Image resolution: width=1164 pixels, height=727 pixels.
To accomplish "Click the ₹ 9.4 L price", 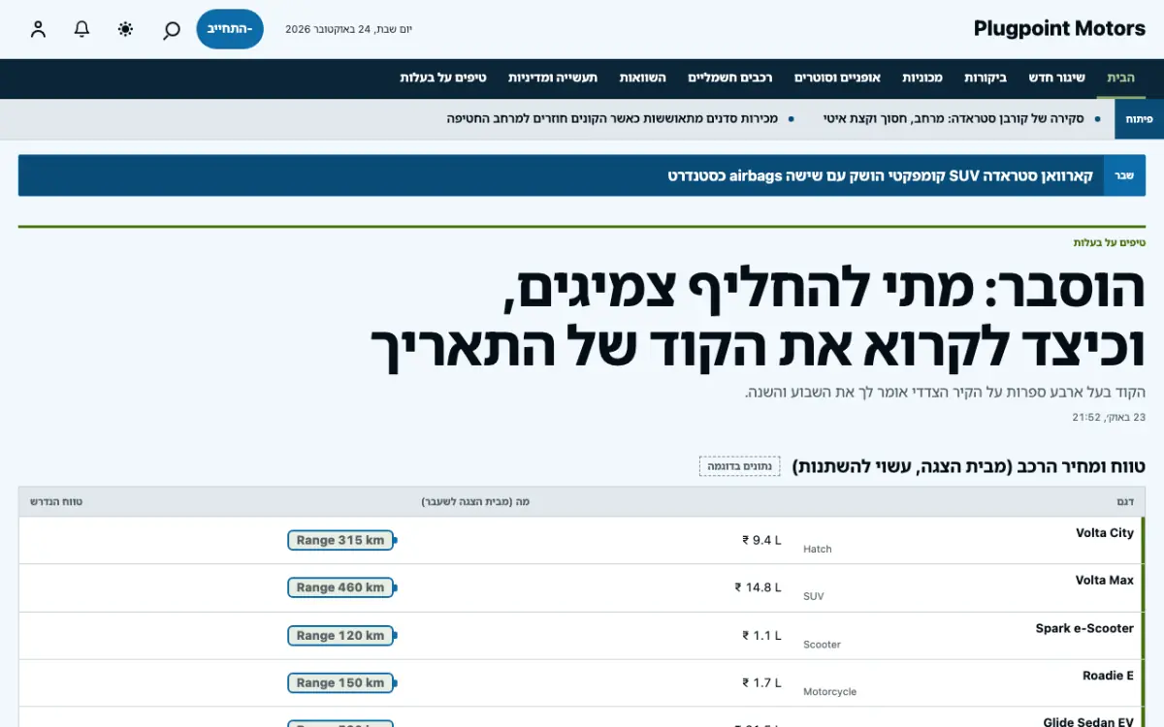I will click(761, 540).
